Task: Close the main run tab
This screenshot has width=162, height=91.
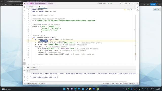Action: coord(37,68)
